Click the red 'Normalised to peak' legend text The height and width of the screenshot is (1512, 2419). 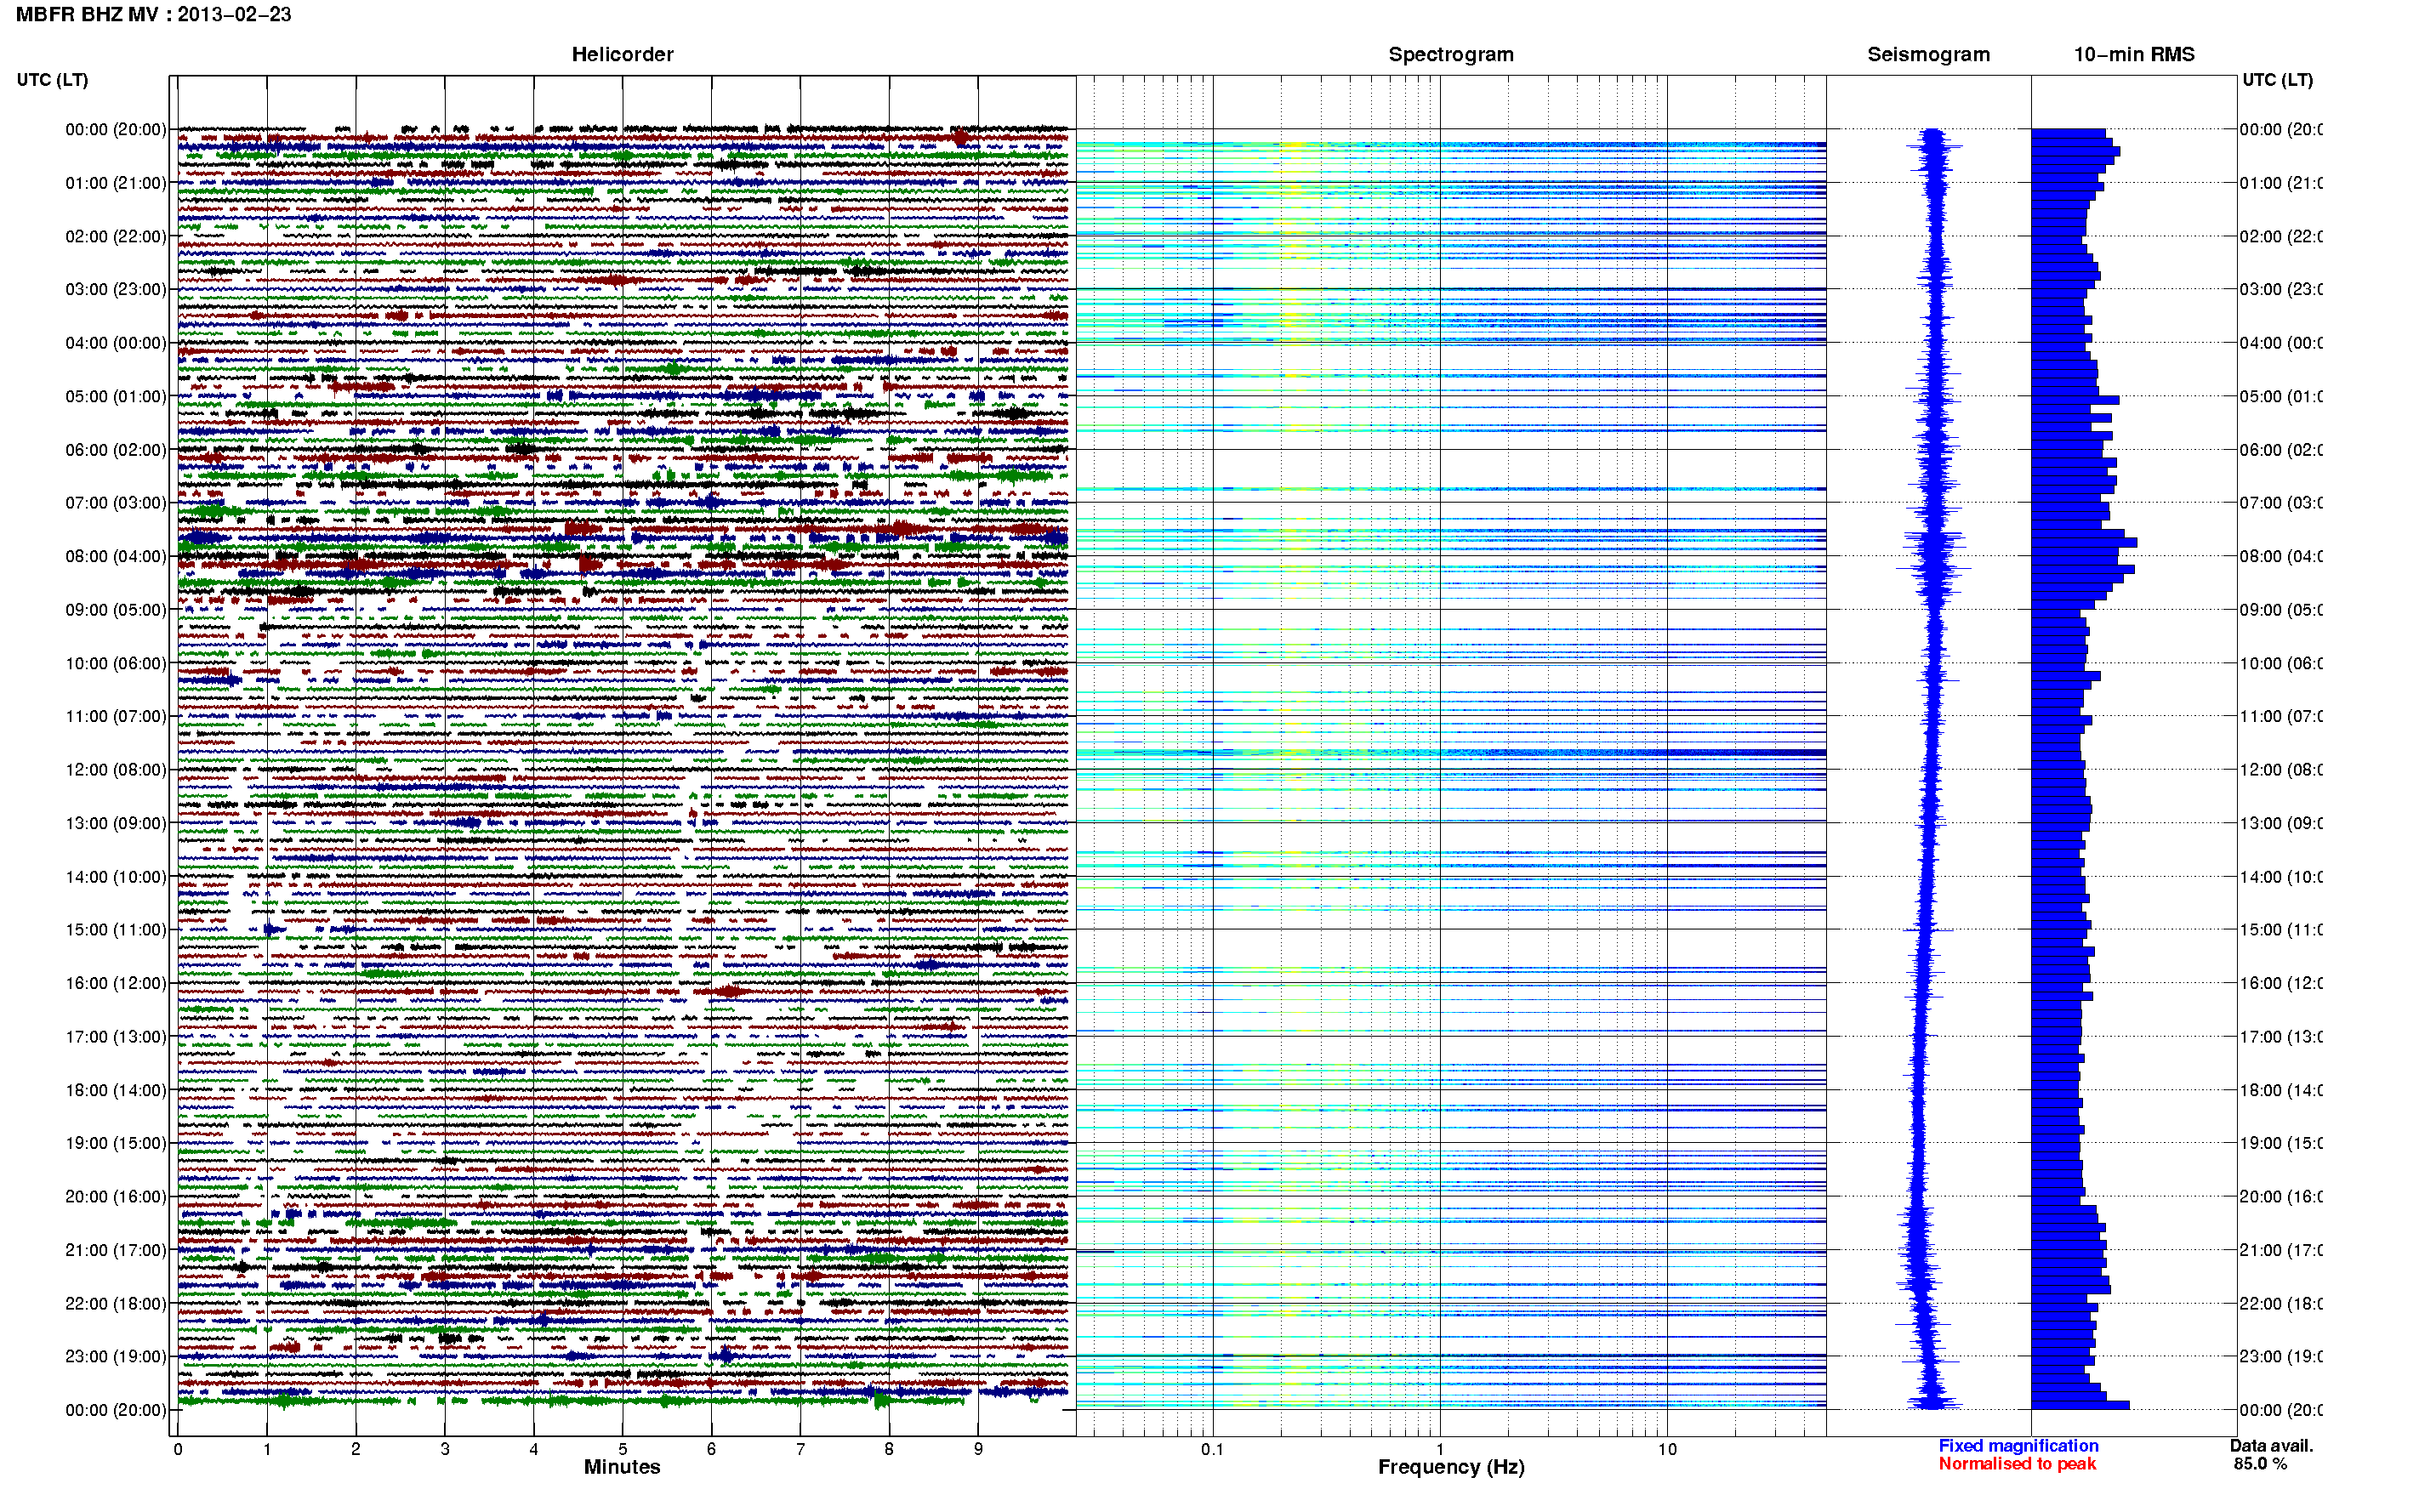[x=2017, y=1464]
